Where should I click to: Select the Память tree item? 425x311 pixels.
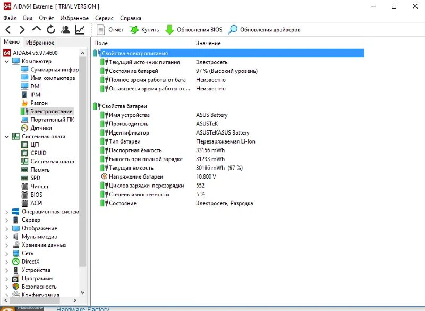[x=35, y=170]
